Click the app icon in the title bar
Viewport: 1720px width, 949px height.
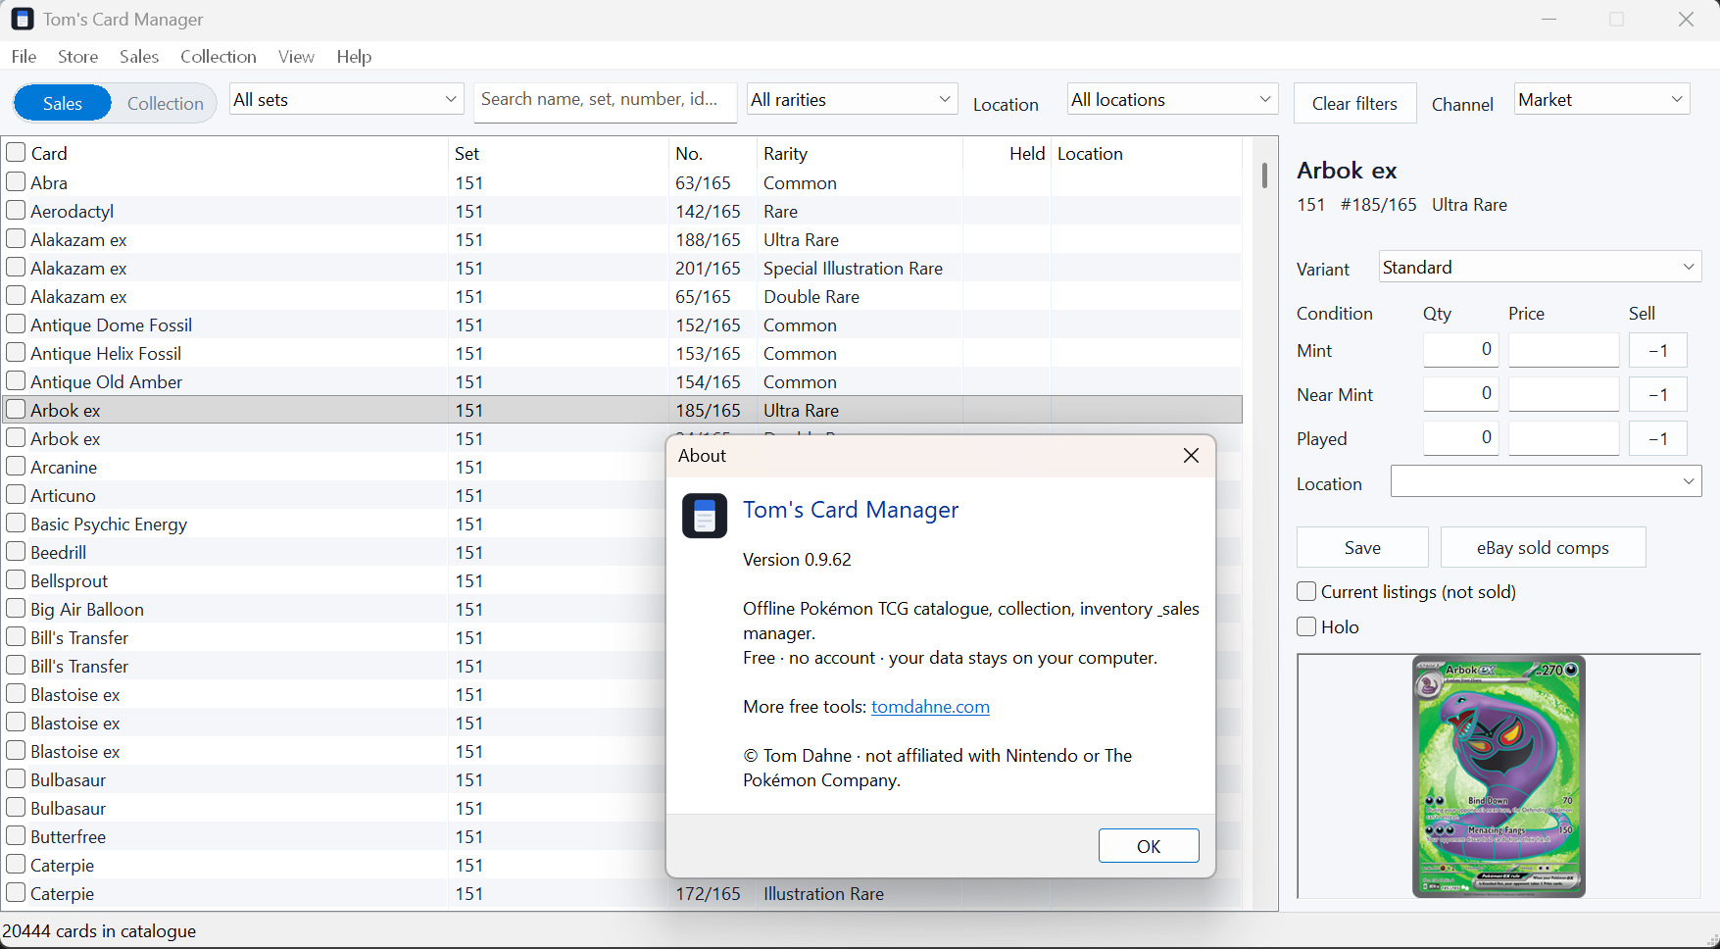tap(23, 19)
